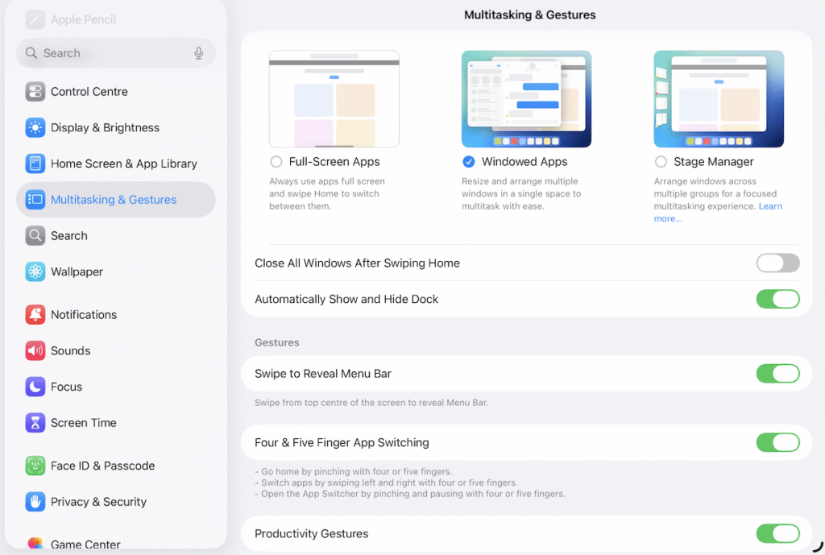
Task: Open Home Screen & App Library via its icon
Action: point(35,164)
